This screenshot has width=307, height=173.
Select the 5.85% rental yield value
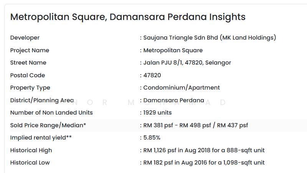point(152,138)
